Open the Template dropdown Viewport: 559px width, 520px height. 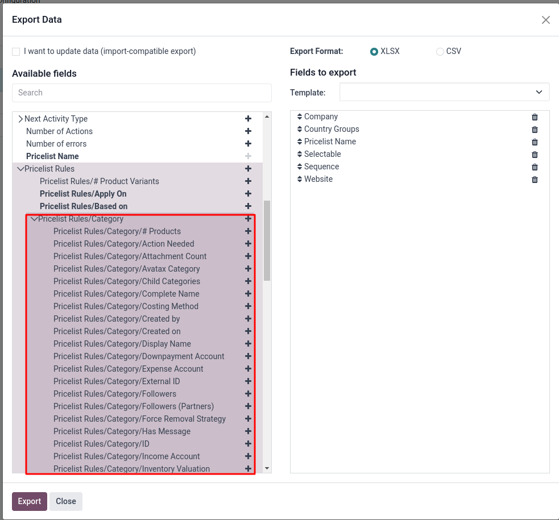444,92
